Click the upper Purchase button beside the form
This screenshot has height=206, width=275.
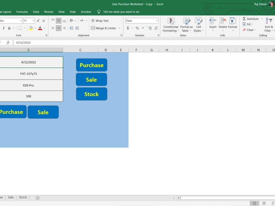(92, 65)
